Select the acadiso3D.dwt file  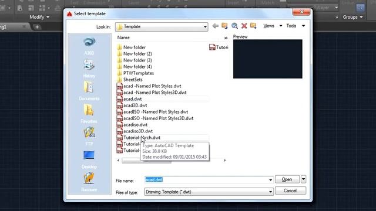pos(135,131)
